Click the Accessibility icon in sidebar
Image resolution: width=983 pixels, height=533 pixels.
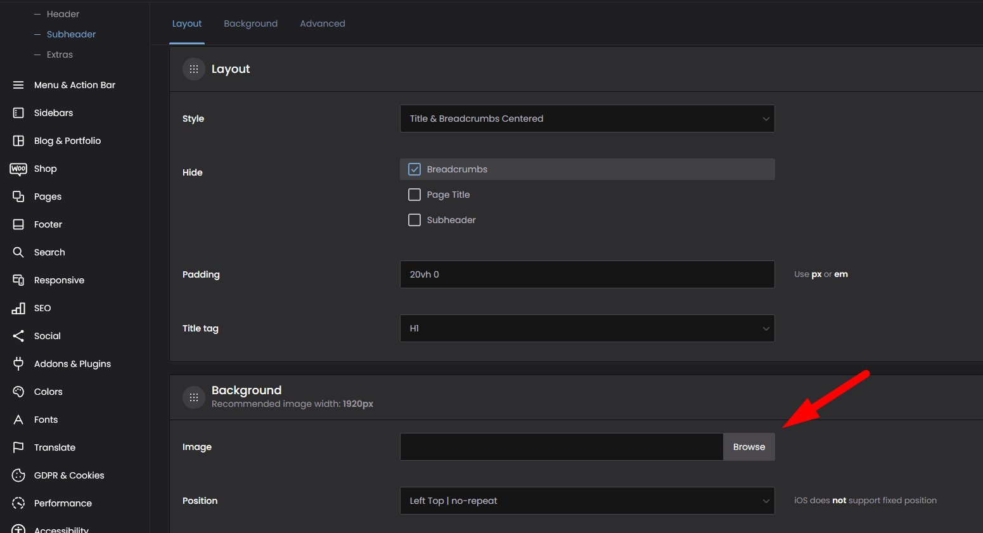point(18,529)
